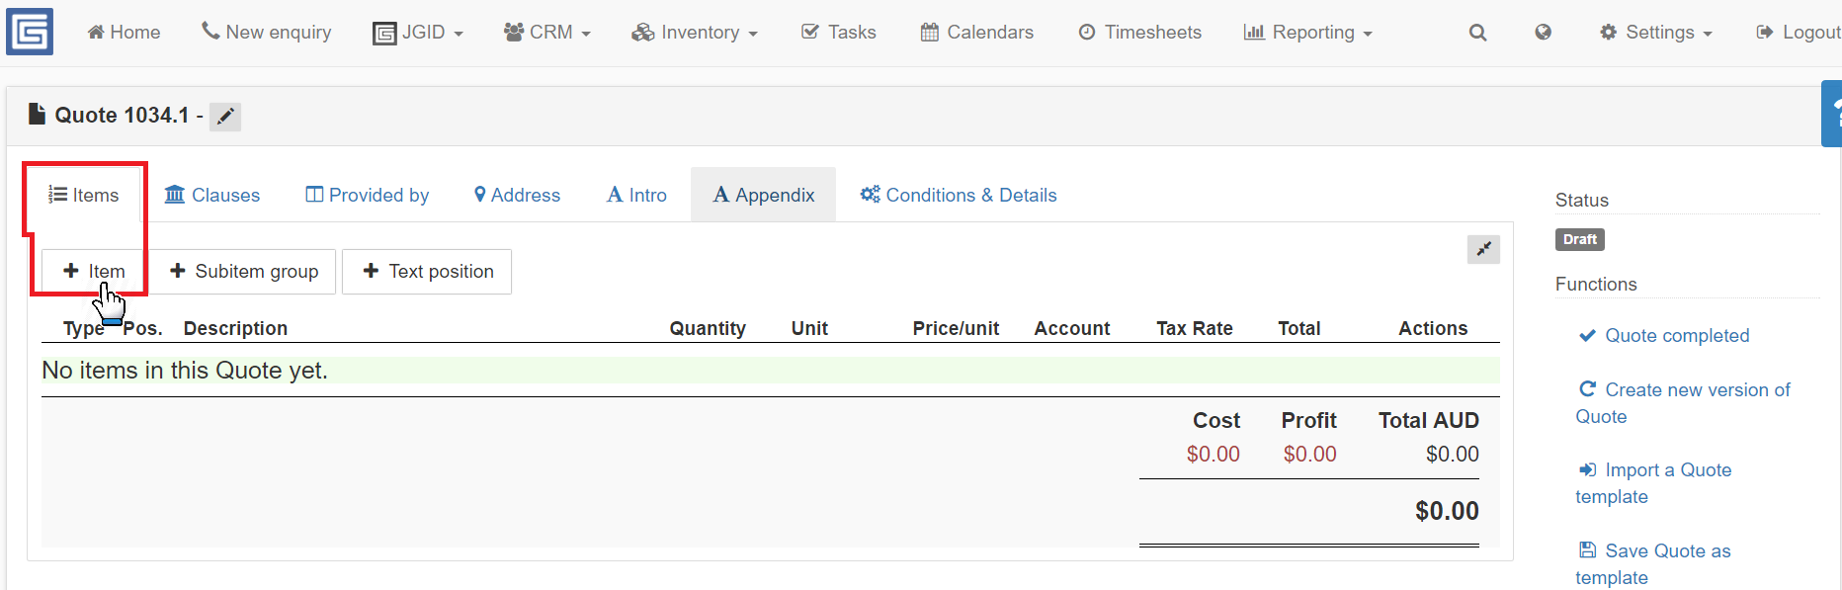
Task: Click Import a Quote template
Action: [1654, 483]
